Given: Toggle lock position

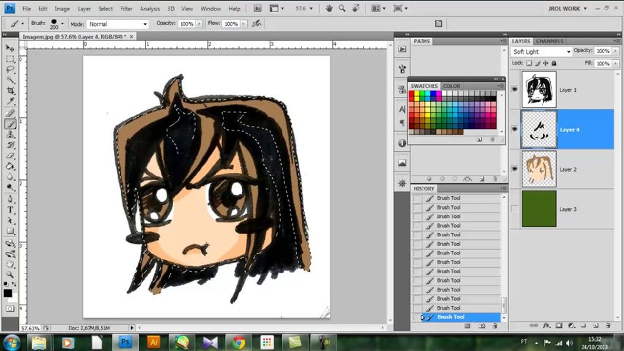Looking at the screenshot, I should pos(545,63).
